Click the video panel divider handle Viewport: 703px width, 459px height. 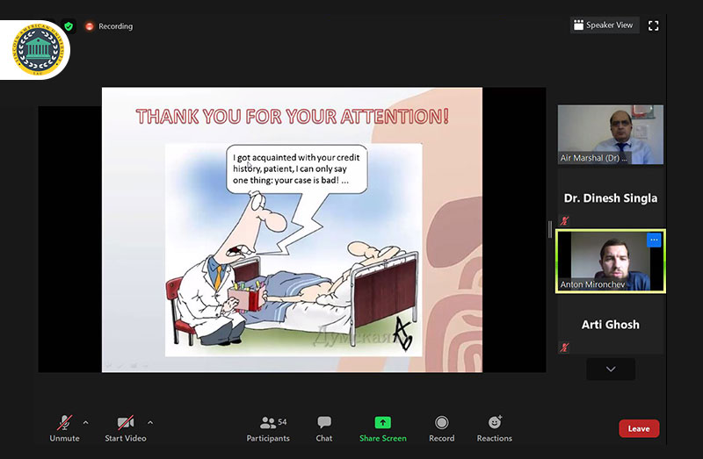[550, 230]
